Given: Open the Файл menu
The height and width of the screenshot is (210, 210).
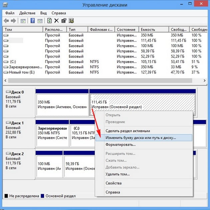Looking at the screenshot, I should tap(9, 13).
